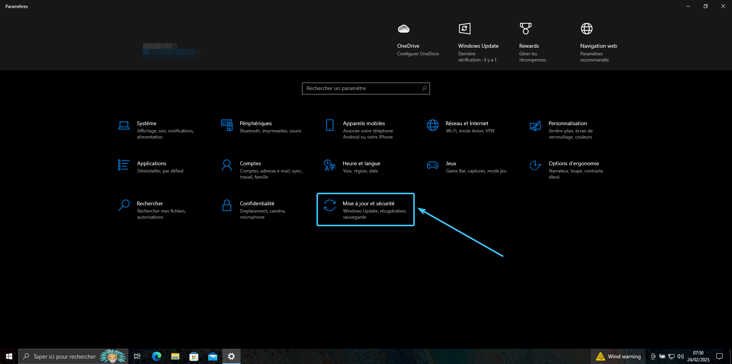Launch Microsoft Edge from taskbar
Viewport: 732px width, 364px height.
(156, 356)
